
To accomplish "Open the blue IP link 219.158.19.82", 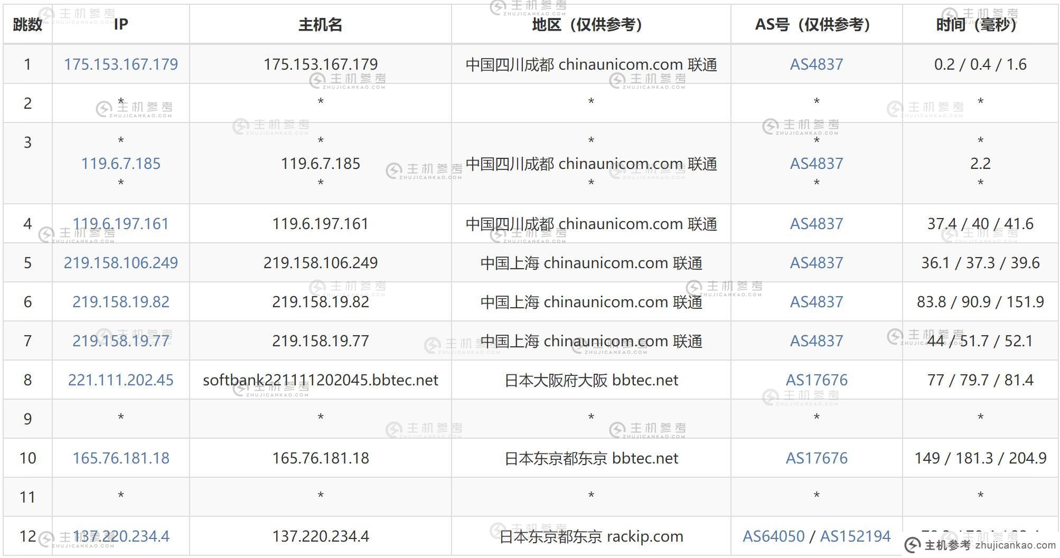I will pos(120,302).
